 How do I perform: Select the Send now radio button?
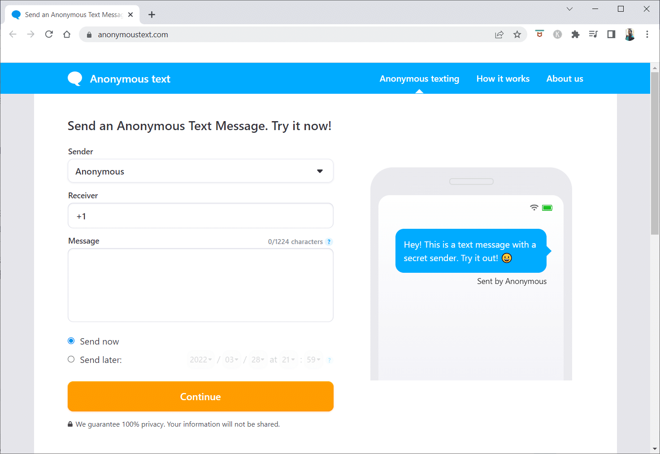click(71, 341)
